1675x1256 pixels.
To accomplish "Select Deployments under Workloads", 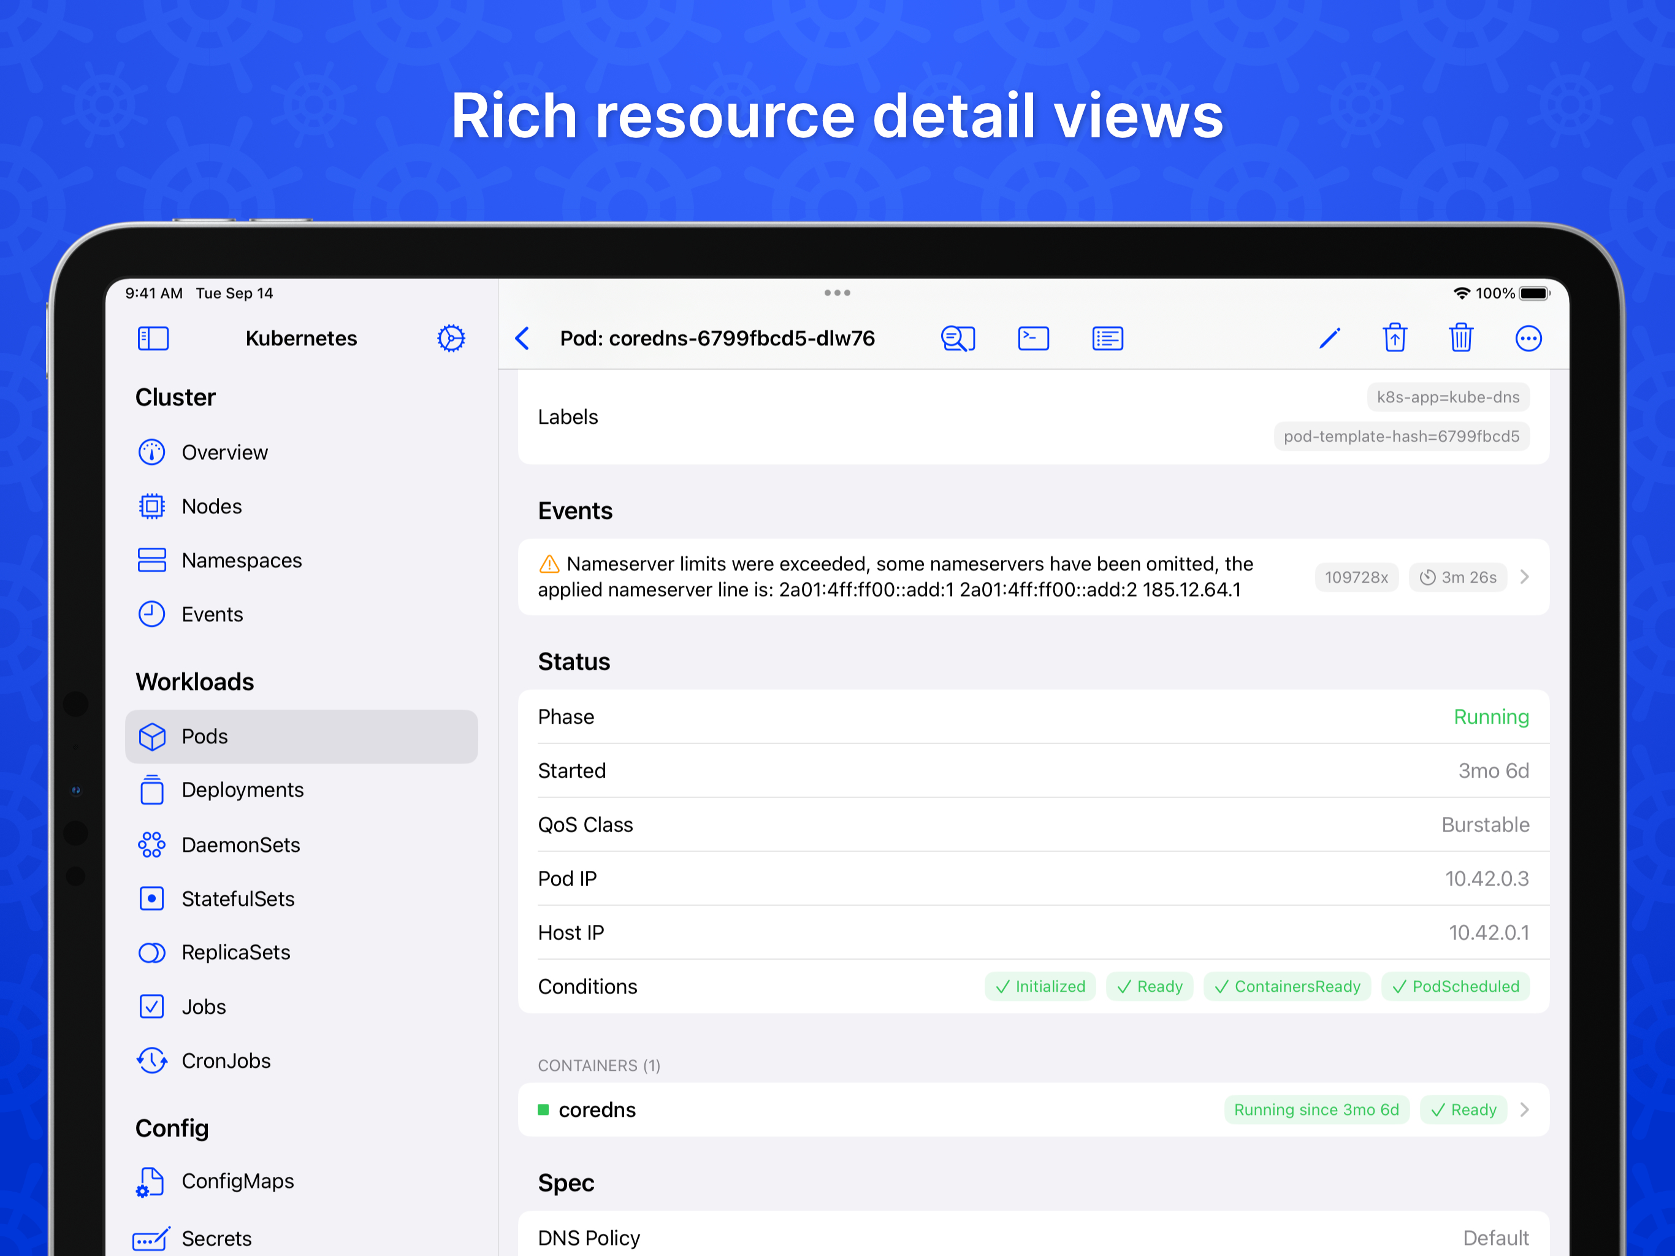I will click(302, 789).
